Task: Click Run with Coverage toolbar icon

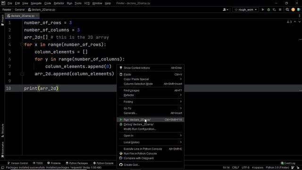Action: (x=274, y=9)
